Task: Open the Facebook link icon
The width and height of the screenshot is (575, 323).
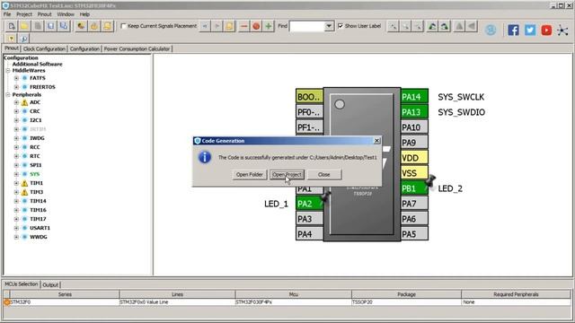Action: click(513, 30)
